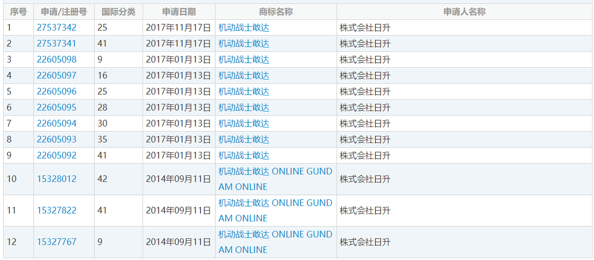Open trademark name 机动战士敢达 in row 9
The image size is (594, 260).
(244, 155)
